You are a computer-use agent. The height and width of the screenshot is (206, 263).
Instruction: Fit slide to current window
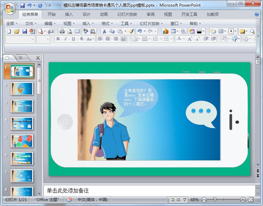click(251, 200)
